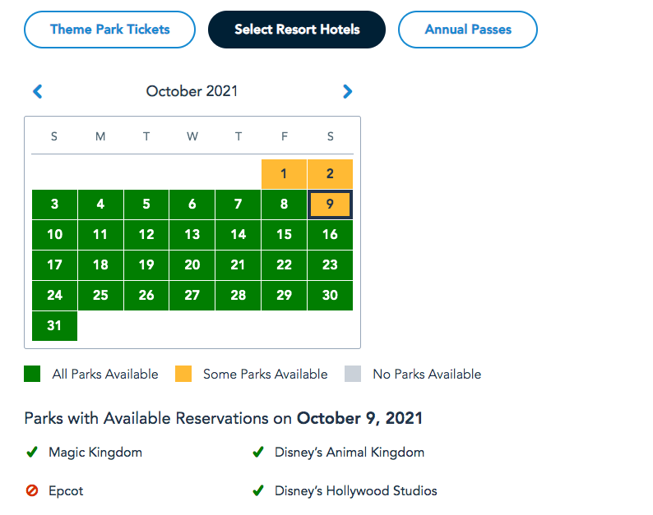This screenshot has width=653, height=515.
Task: Click red unavailable icon beside Epcot
Action: point(32,491)
